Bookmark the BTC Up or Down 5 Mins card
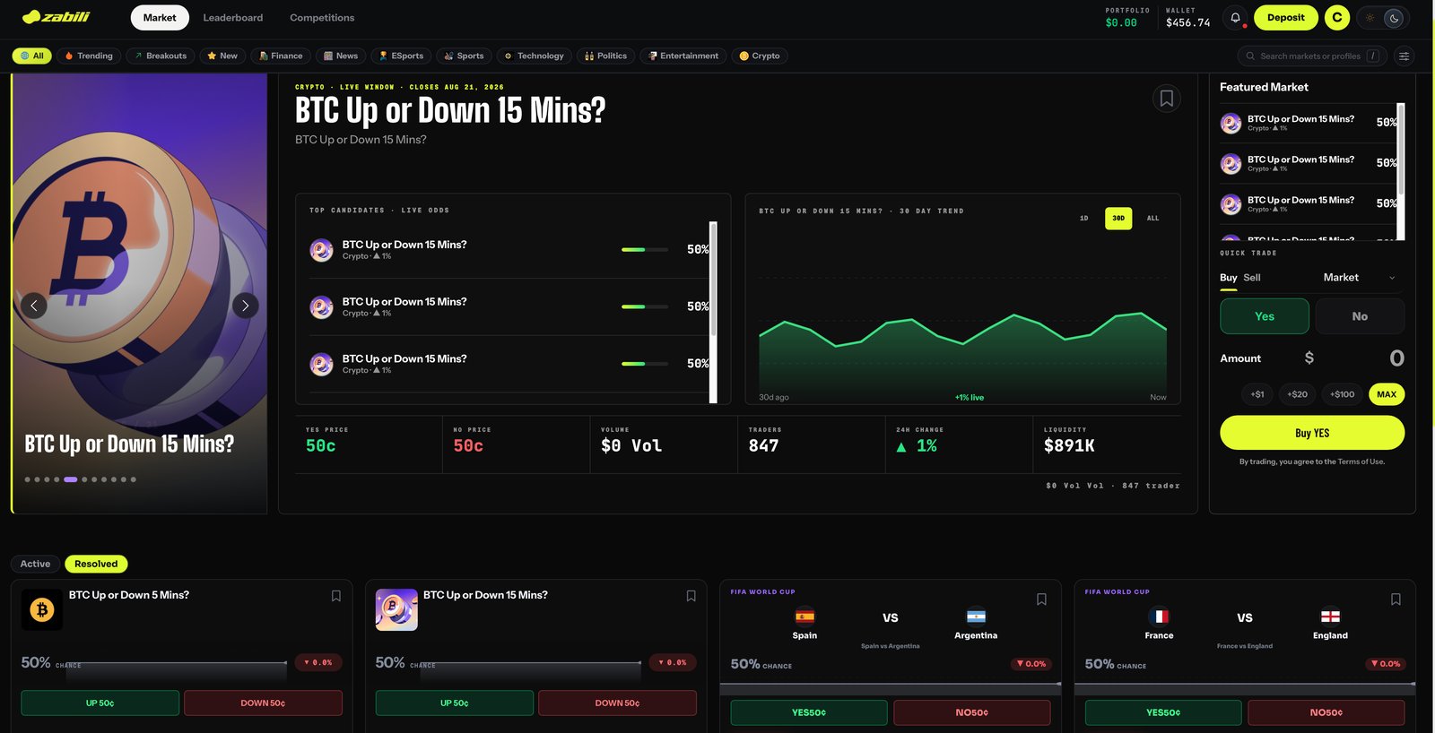 tap(336, 596)
